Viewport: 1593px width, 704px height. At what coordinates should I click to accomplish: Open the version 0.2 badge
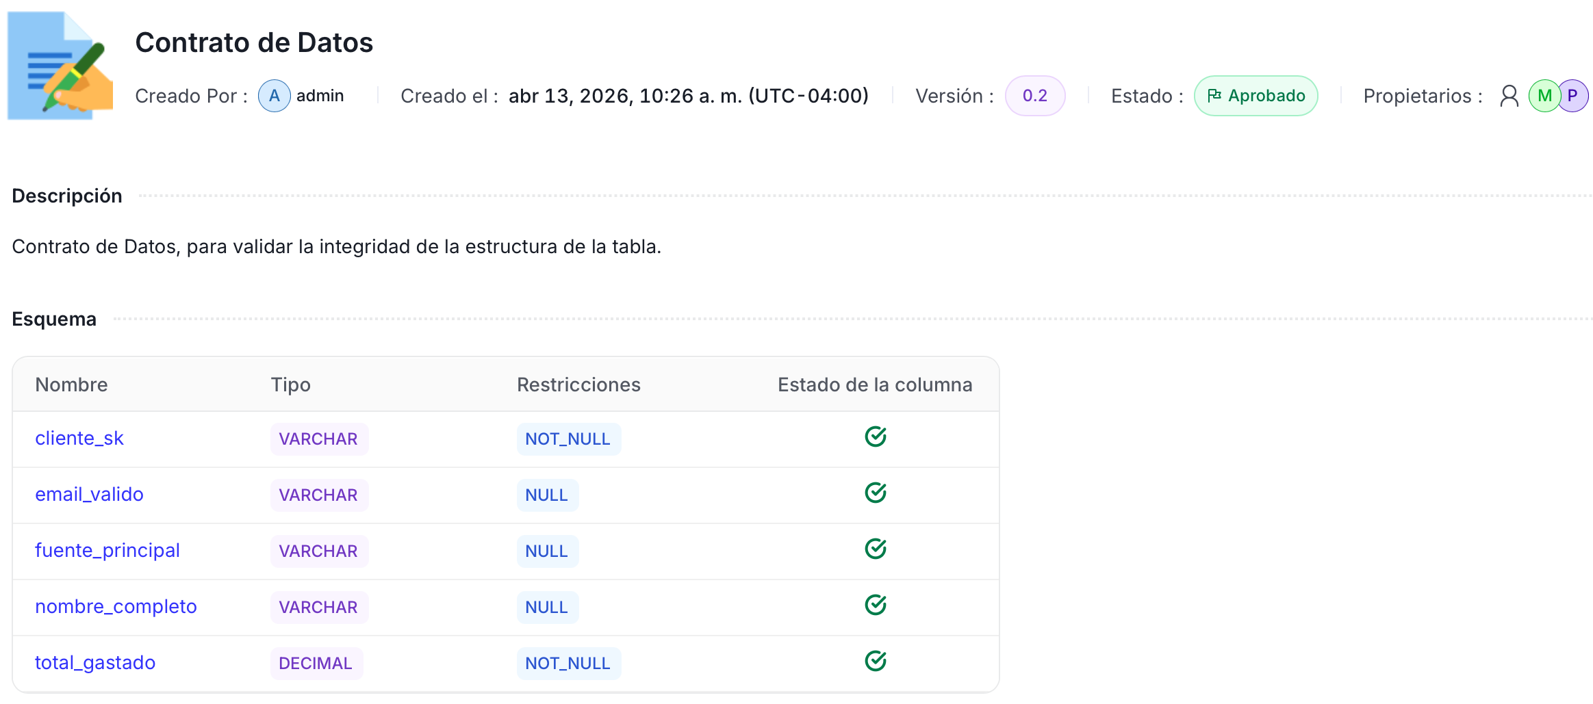(x=1035, y=96)
